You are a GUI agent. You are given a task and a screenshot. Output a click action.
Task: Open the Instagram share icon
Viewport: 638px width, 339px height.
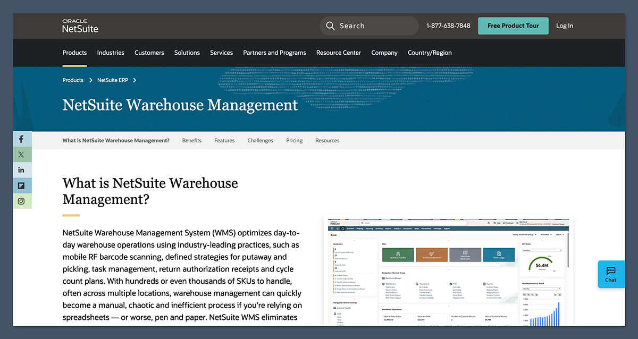pyautogui.click(x=21, y=201)
